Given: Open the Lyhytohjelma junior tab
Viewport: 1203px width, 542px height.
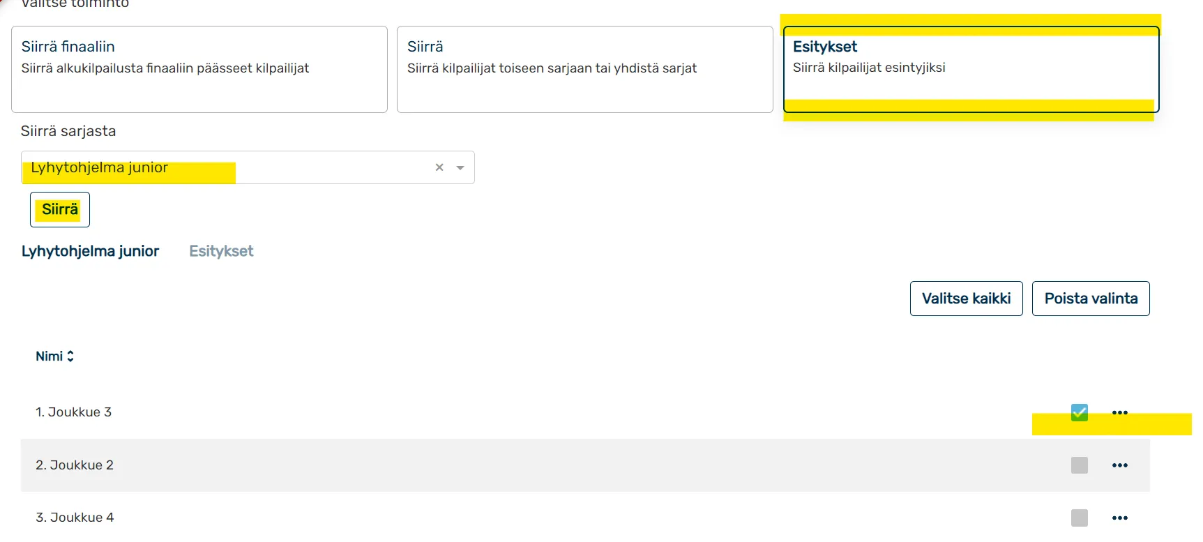Looking at the screenshot, I should (x=90, y=251).
